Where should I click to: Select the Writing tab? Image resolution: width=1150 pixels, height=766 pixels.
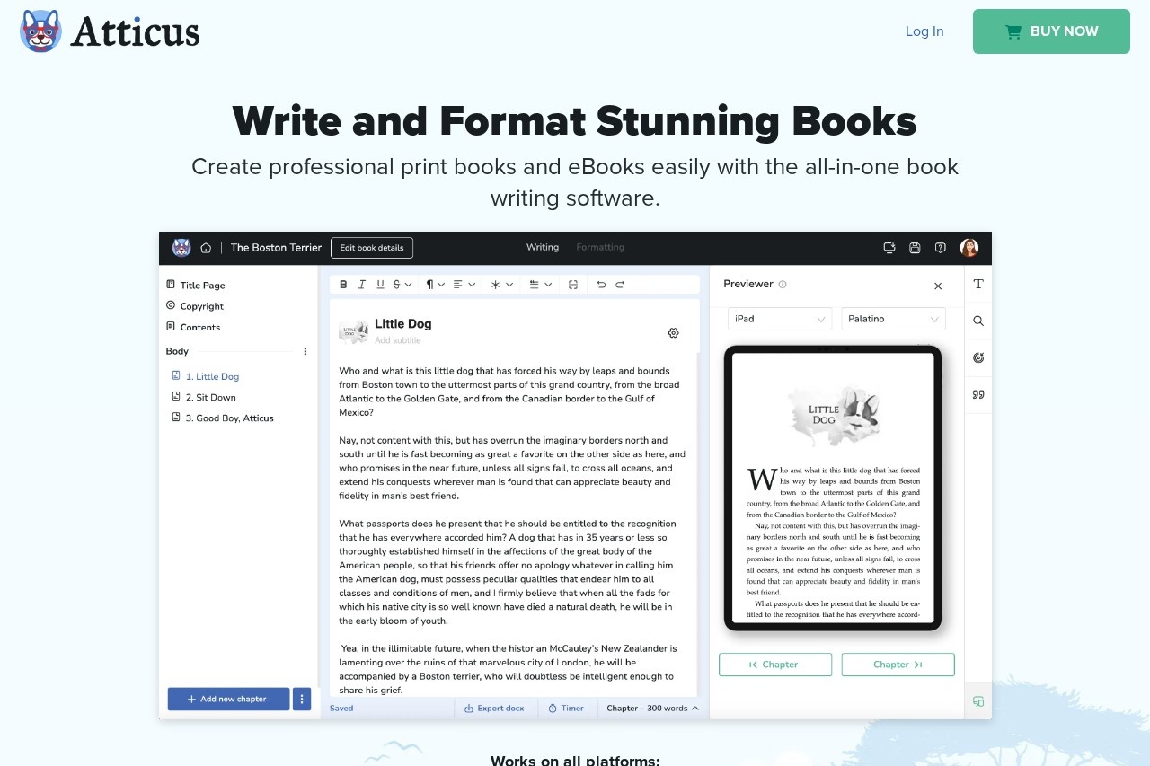[543, 248]
